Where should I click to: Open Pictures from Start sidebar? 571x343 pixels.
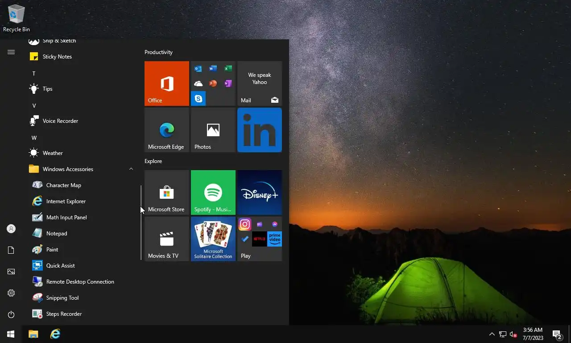coord(11,272)
